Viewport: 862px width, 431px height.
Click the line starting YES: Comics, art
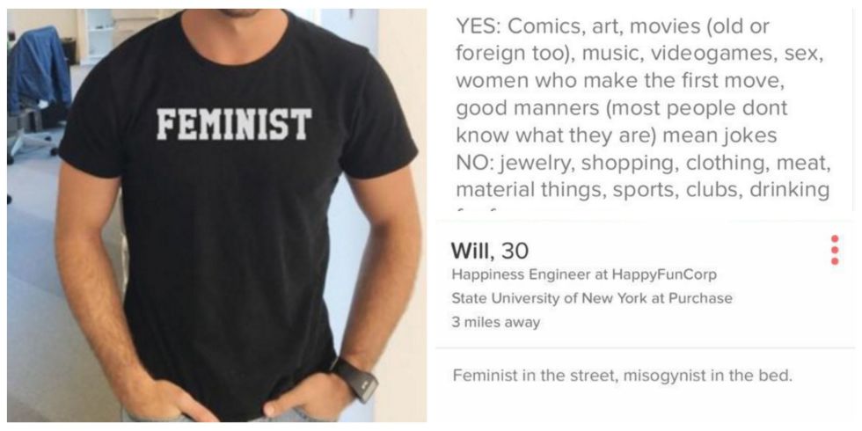tap(612, 26)
